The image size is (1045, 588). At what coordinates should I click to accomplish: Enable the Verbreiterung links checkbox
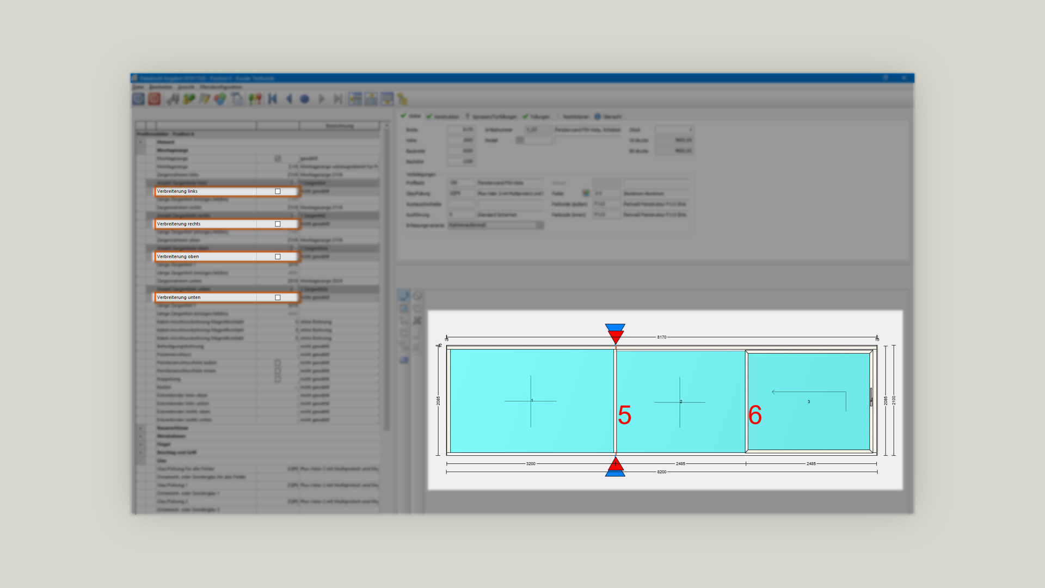click(x=278, y=191)
